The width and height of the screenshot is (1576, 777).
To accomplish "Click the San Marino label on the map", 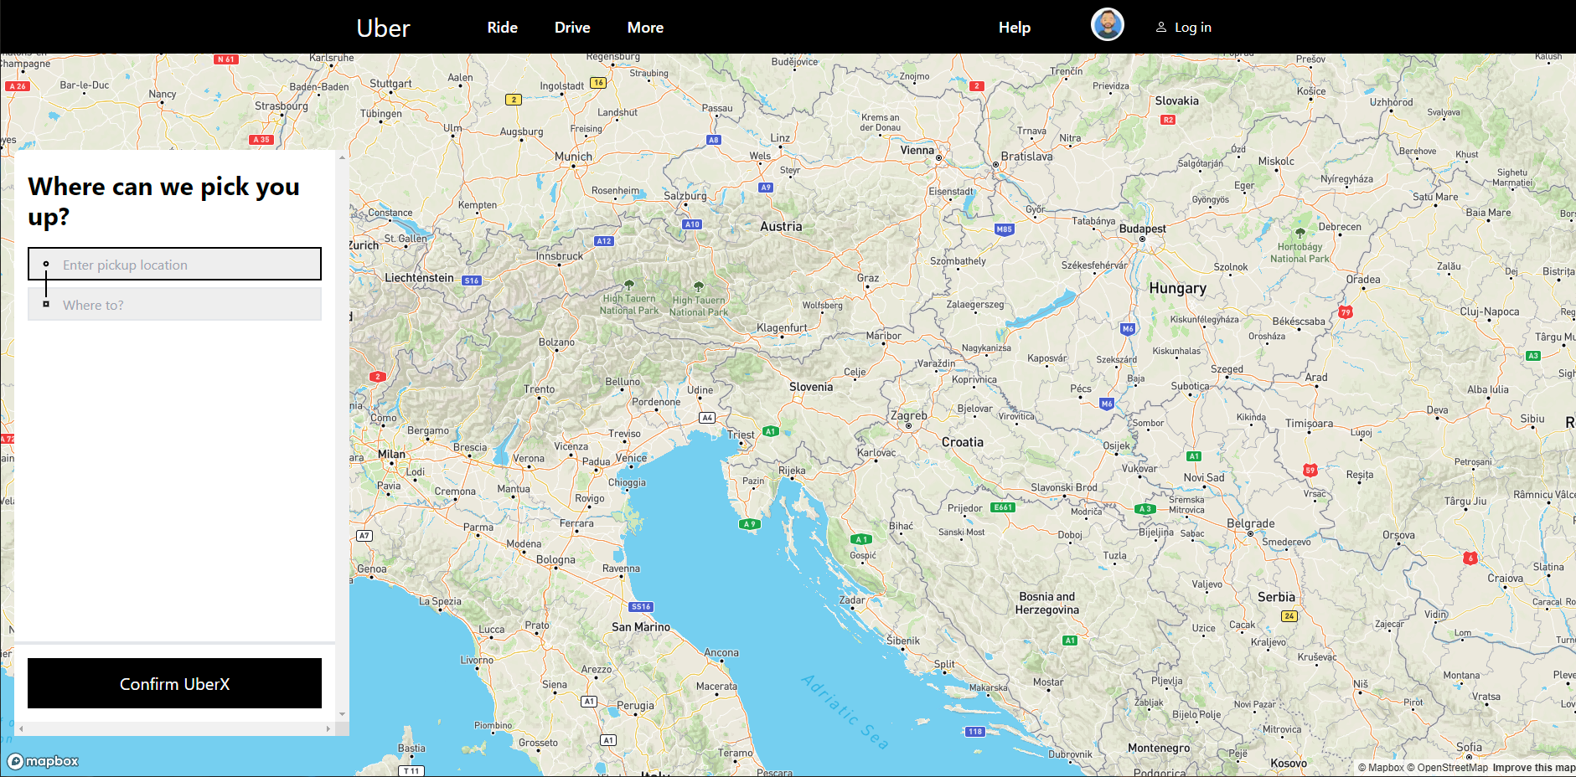I will tap(641, 627).
